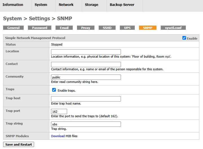The image size is (203, 149).
Task: Toggle the SNMP Enable checkbox
Action: [x=184, y=38]
